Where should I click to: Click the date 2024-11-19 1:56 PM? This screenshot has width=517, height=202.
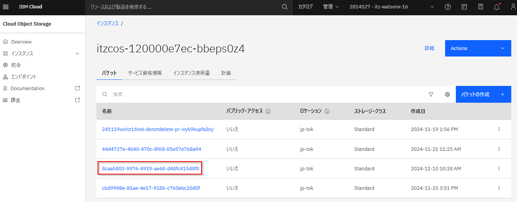click(434, 129)
